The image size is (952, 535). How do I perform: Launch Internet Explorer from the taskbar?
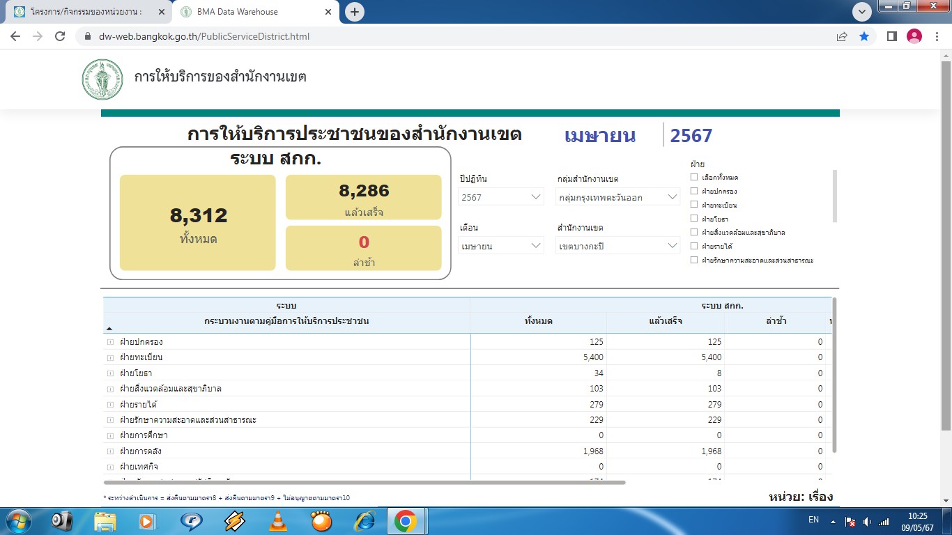pyautogui.click(x=364, y=521)
